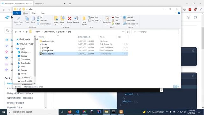Go back in Explorer navigation
The image size is (204, 115).
(x=16, y=32)
